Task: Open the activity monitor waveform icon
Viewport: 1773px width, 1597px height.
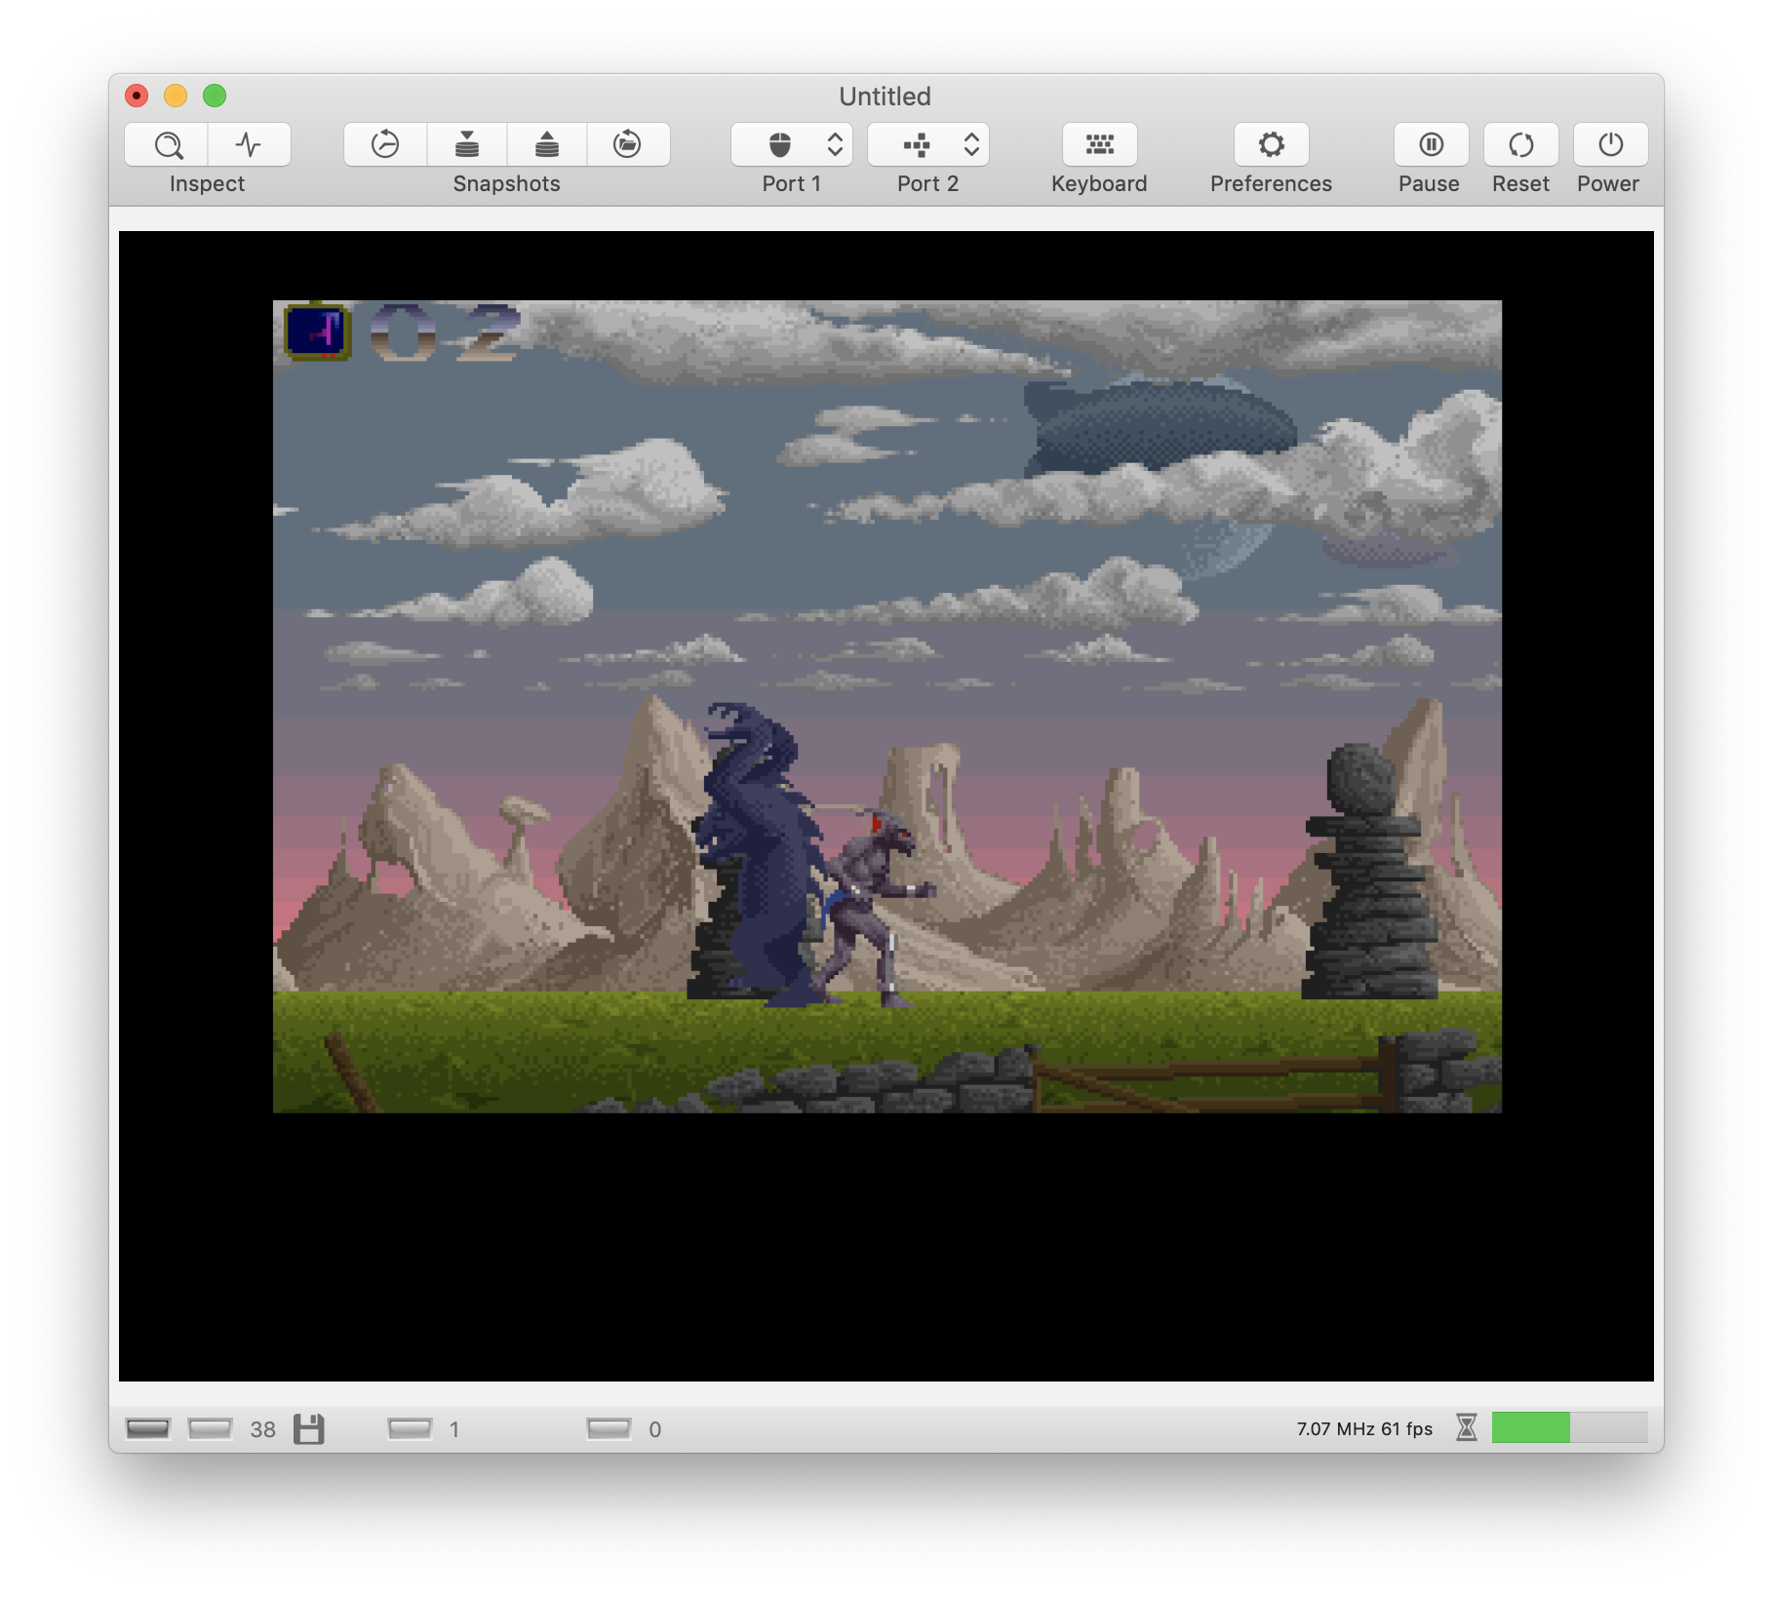Action: coord(249,145)
